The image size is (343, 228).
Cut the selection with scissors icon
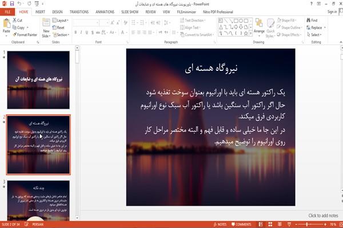pos(17,21)
